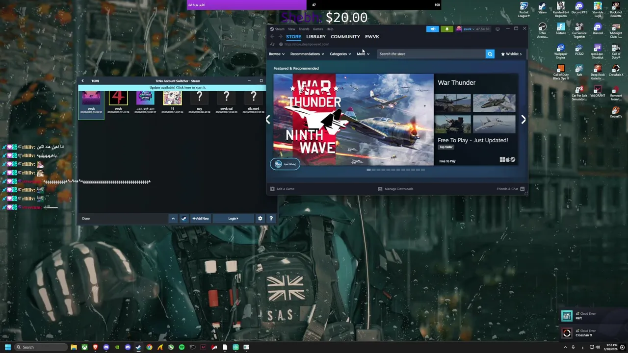The image size is (628, 353).
Task: Open Fortnite desktop shortcut
Action: click(561, 28)
